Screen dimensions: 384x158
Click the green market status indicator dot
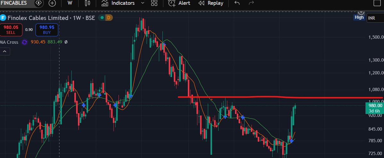tap(102, 18)
